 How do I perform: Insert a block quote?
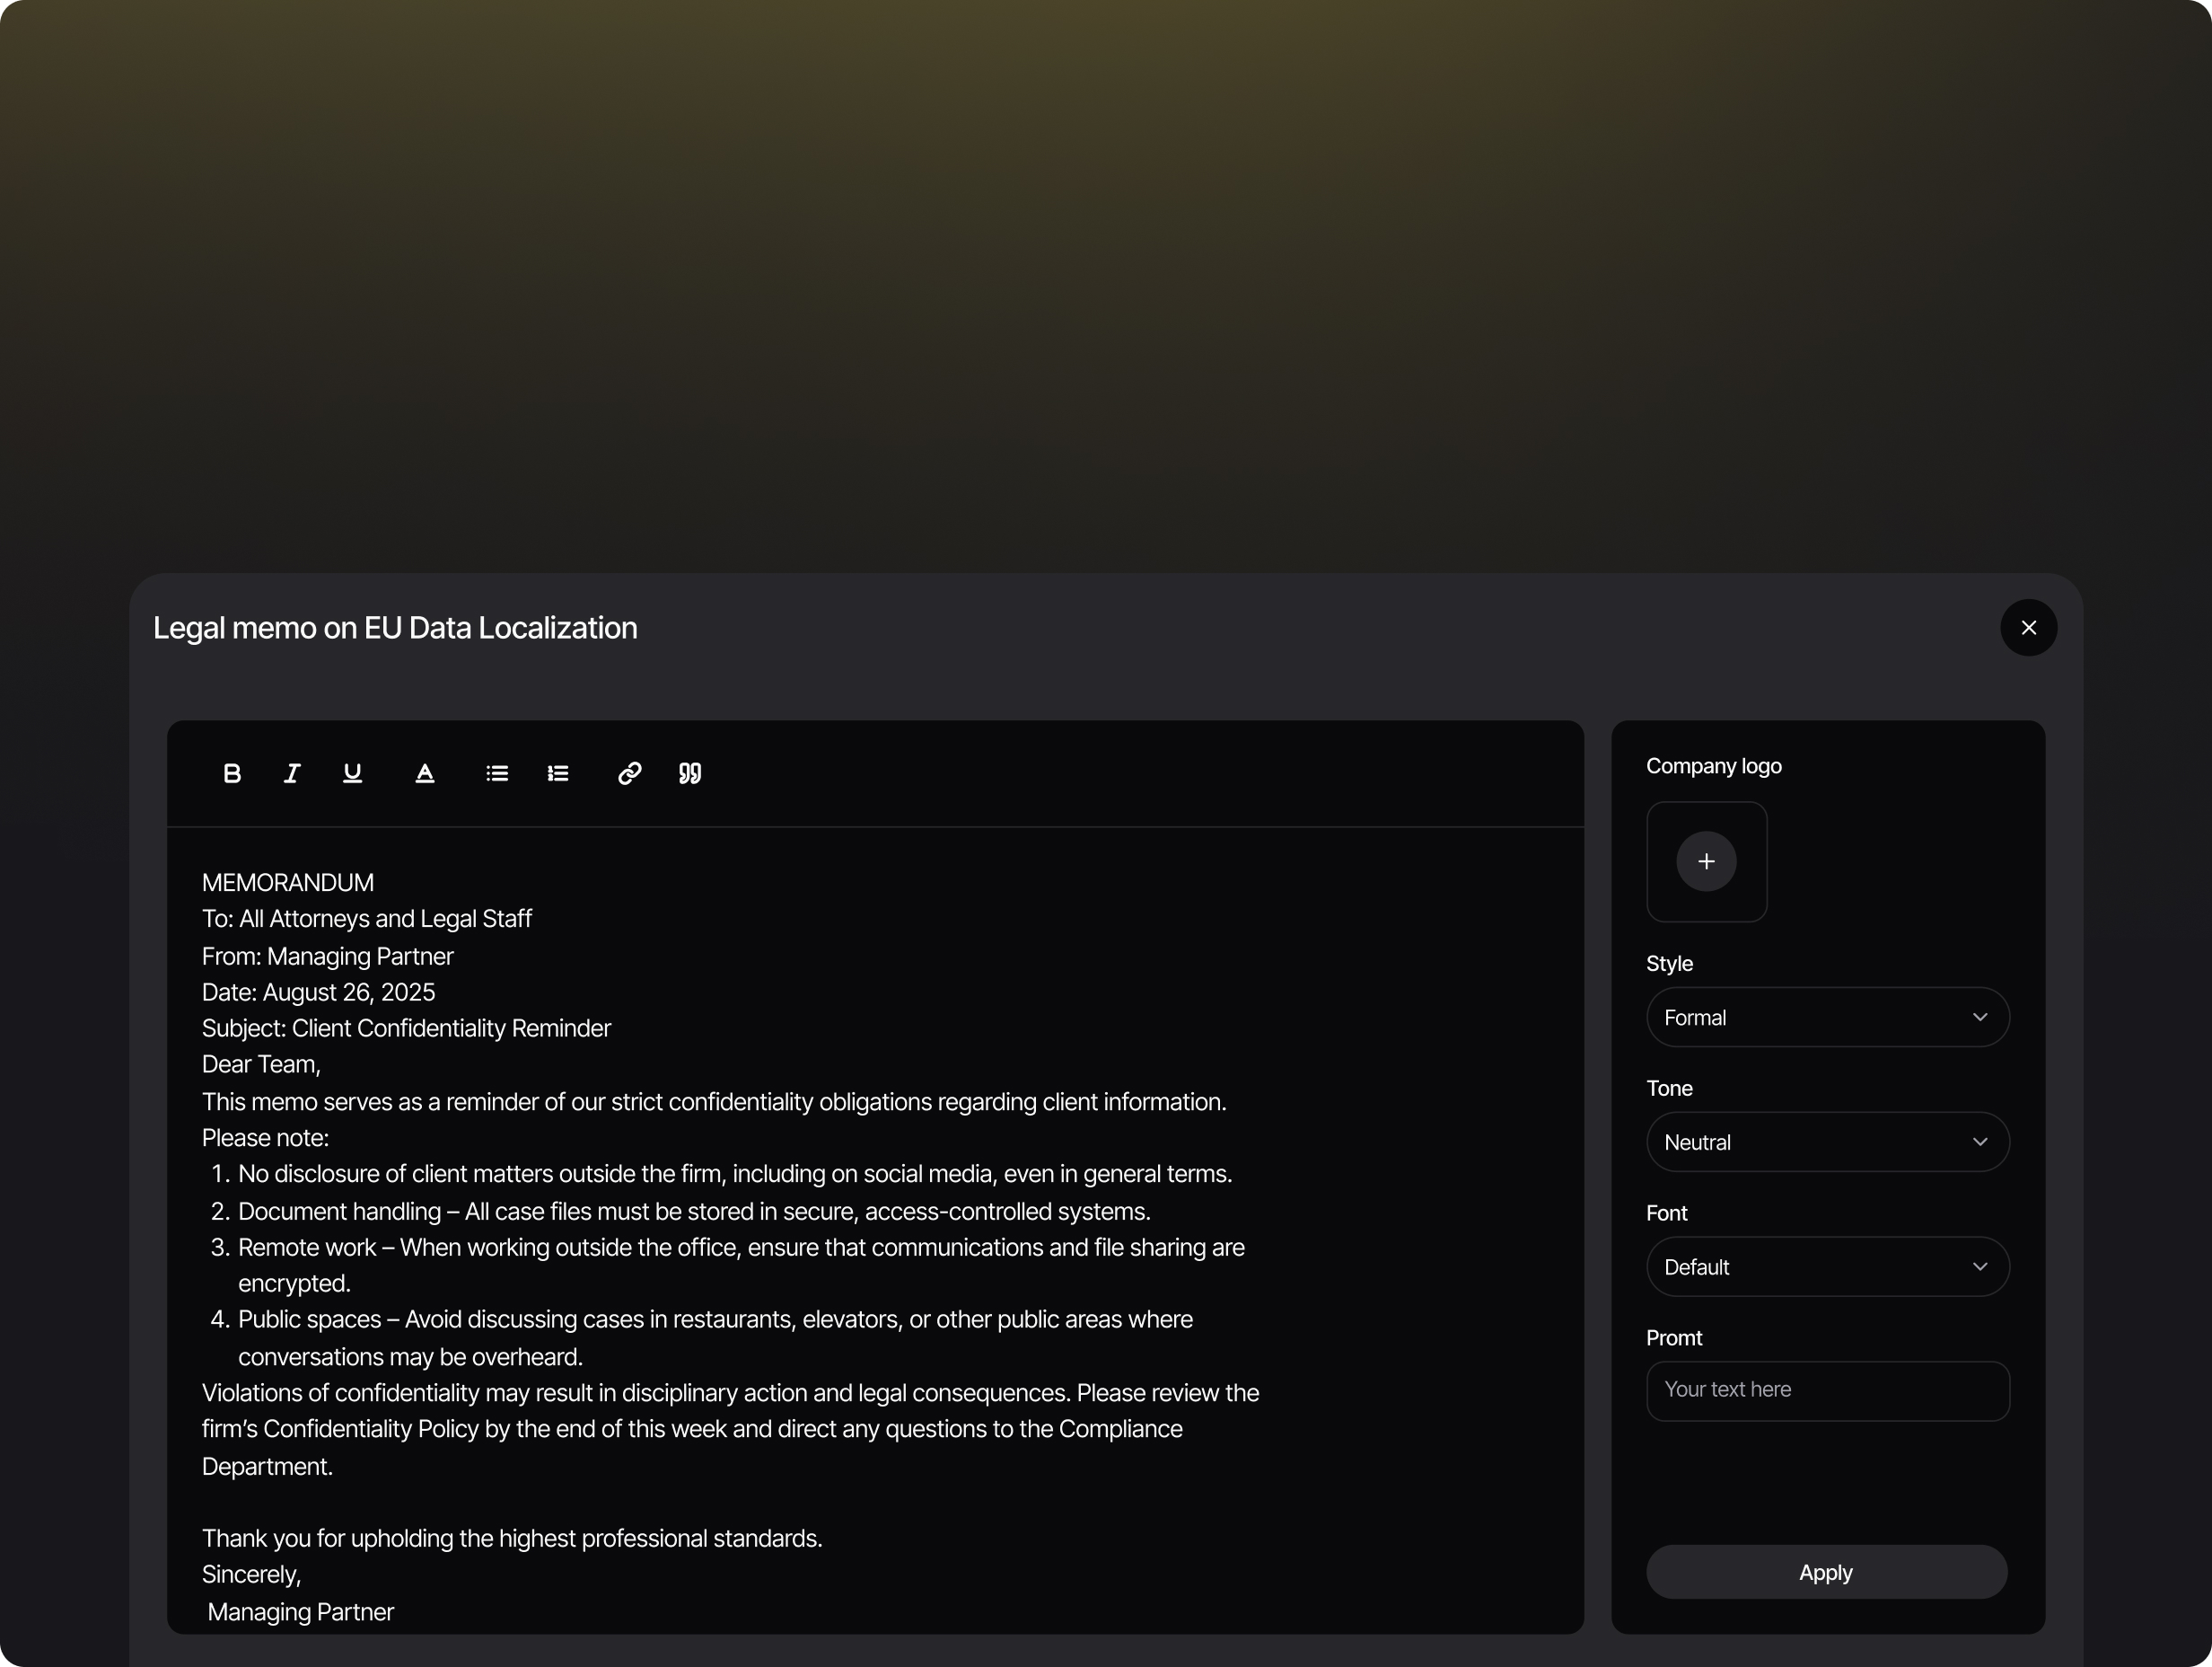(x=690, y=772)
